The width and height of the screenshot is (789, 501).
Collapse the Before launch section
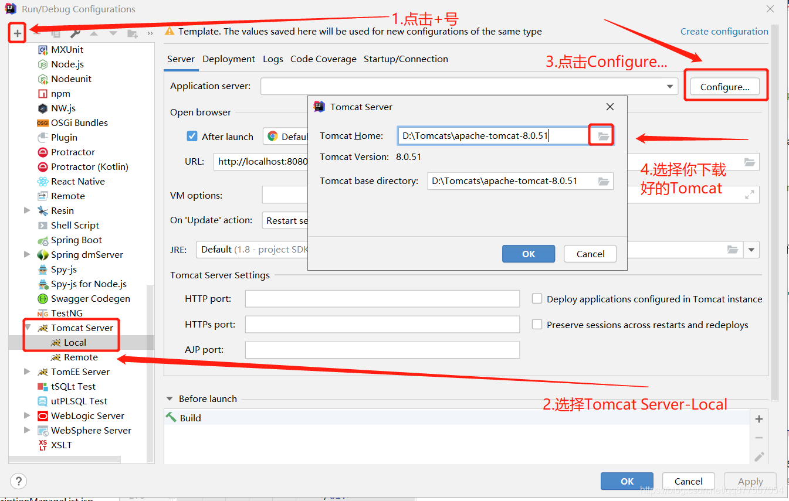tap(170, 399)
